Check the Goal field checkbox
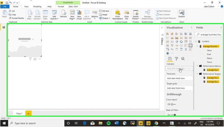Screen dimensions: 224x127 click(202, 54)
